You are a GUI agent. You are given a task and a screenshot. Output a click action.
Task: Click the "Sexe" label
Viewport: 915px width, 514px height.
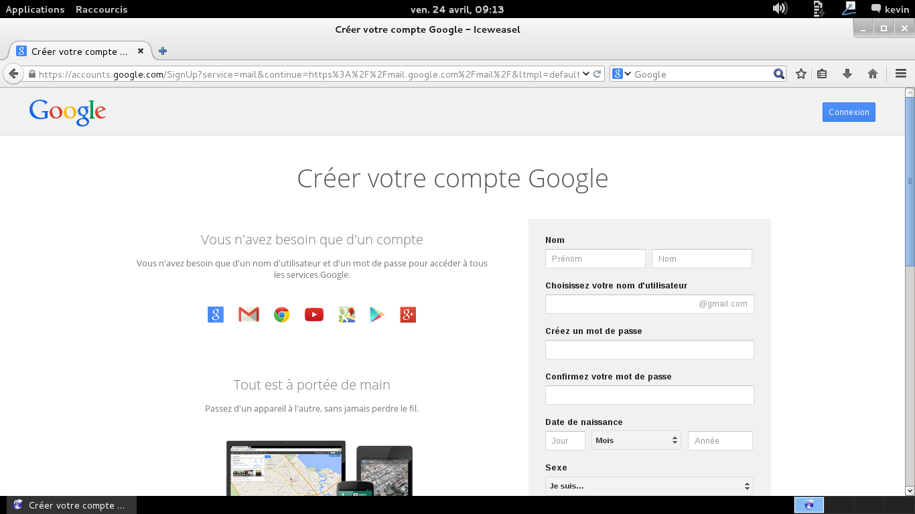[556, 468]
